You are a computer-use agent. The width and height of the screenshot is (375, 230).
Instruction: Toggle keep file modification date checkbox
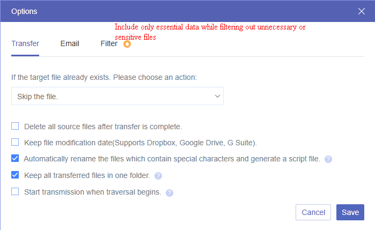[x=15, y=143]
